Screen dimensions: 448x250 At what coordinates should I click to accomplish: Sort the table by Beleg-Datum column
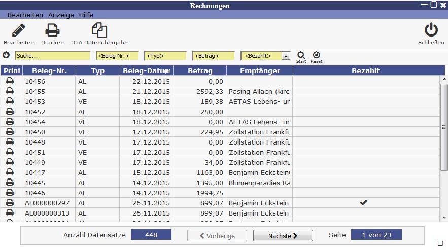tap(147, 70)
